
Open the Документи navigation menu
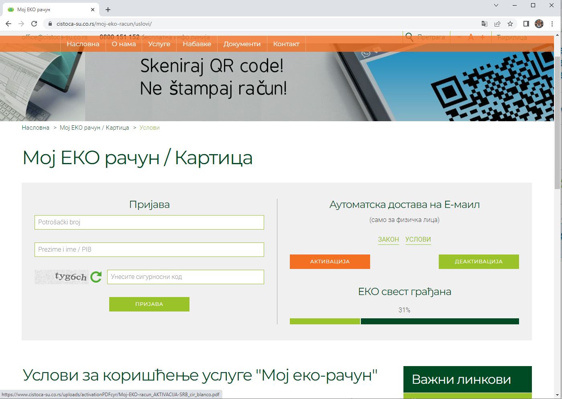click(x=242, y=44)
